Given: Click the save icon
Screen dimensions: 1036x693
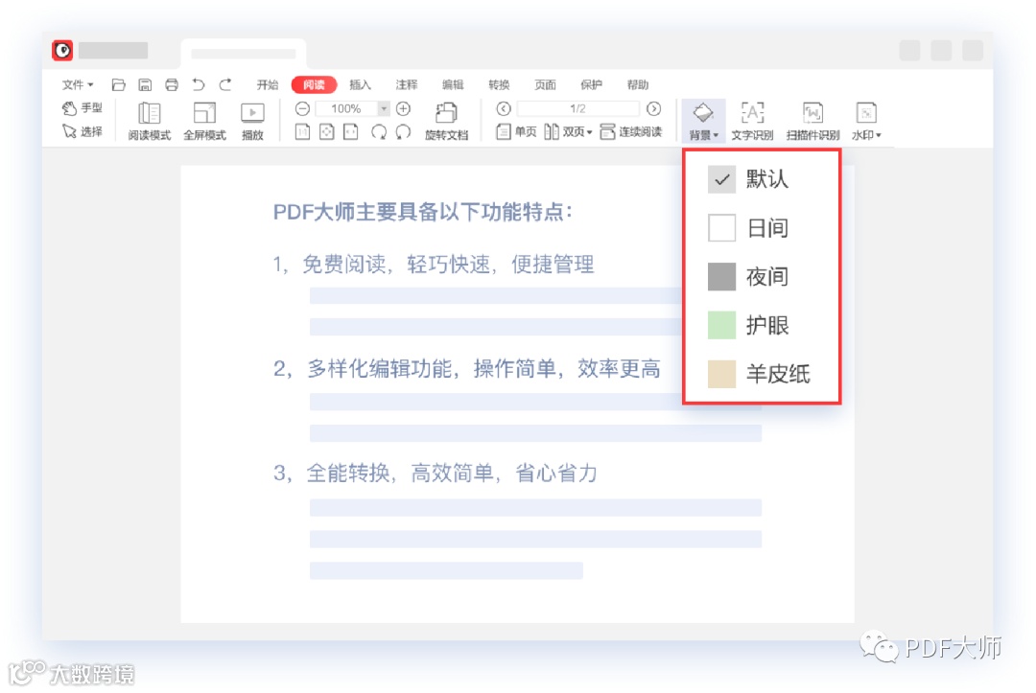Looking at the screenshot, I should [x=145, y=84].
